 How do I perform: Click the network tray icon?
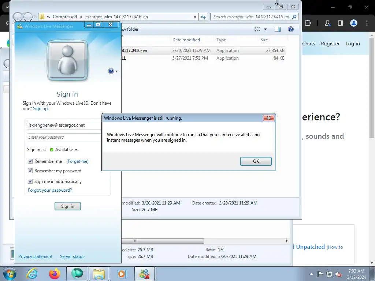point(329,274)
